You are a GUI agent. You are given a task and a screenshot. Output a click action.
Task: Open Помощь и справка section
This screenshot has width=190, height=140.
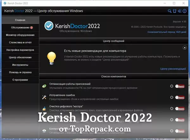(20, 72)
